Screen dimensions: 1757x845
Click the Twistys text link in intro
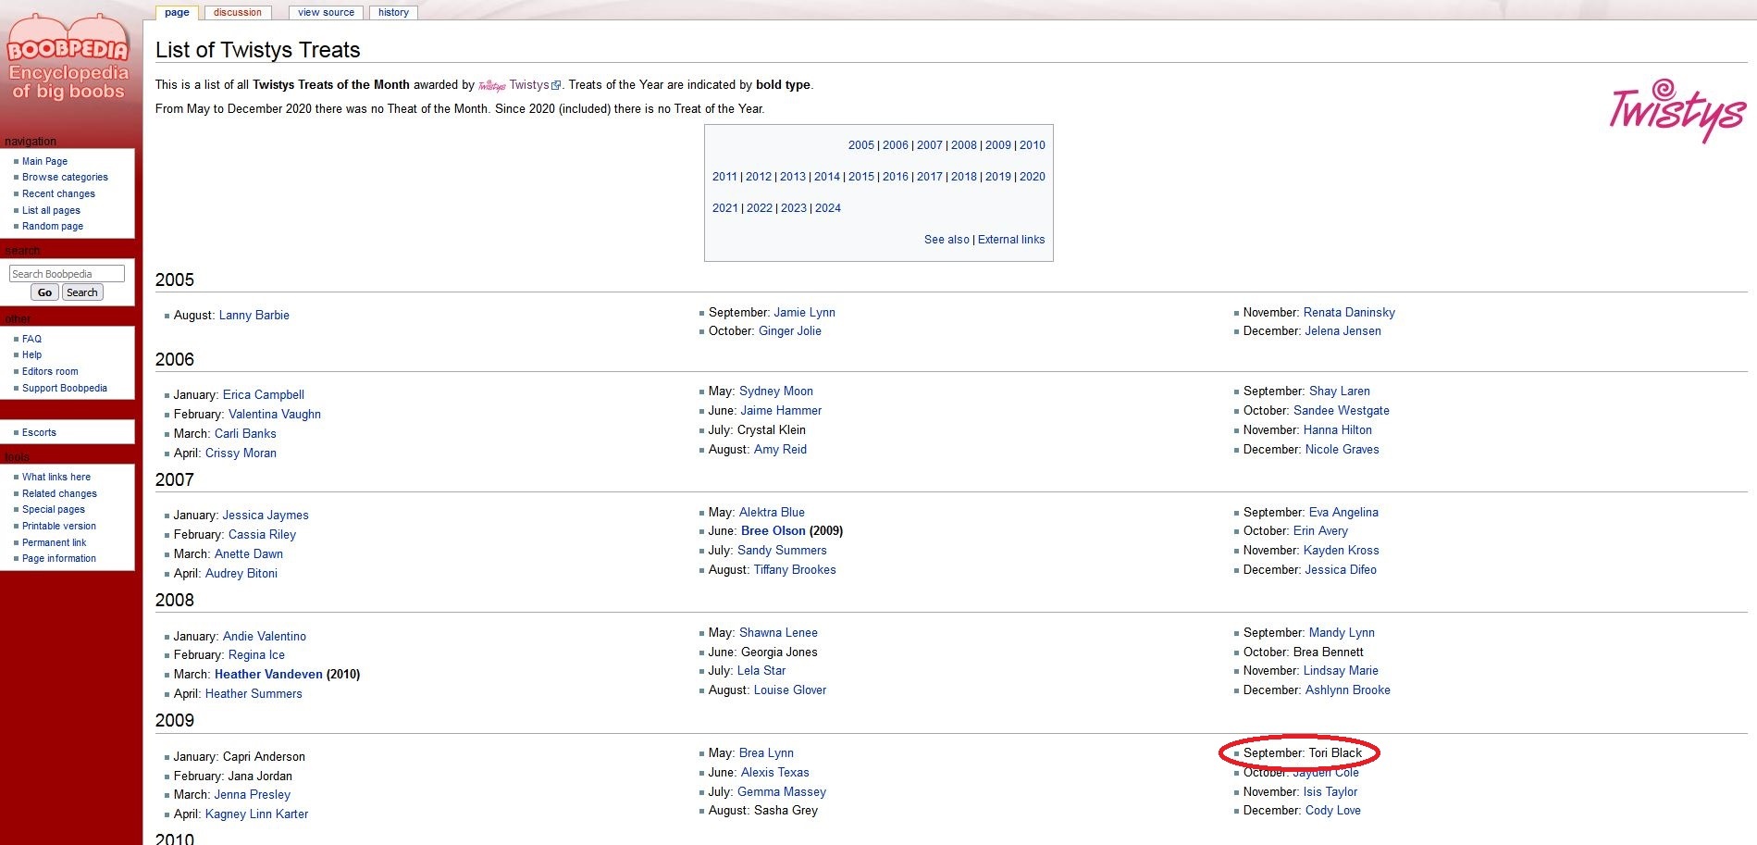pos(529,85)
